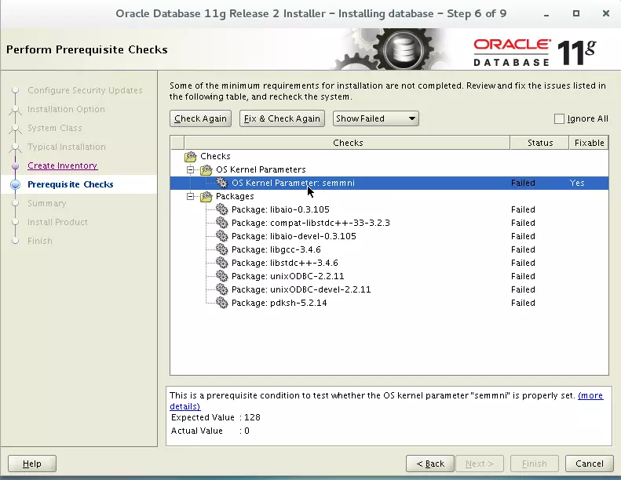Click the Create Inventory step bullet
The width and height of the screenshot is (621, 480).
pyautogui.click(x=16, y=165)
